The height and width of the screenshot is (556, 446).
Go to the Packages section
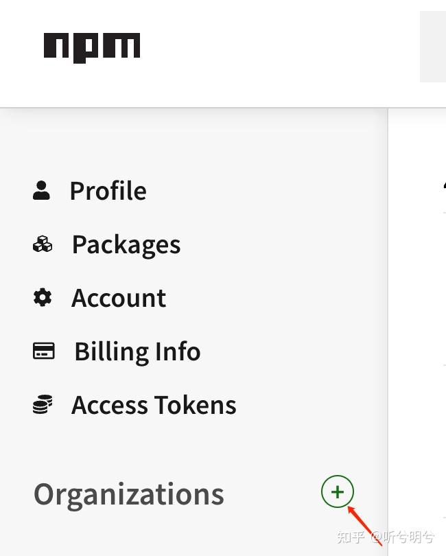(126, 244)
